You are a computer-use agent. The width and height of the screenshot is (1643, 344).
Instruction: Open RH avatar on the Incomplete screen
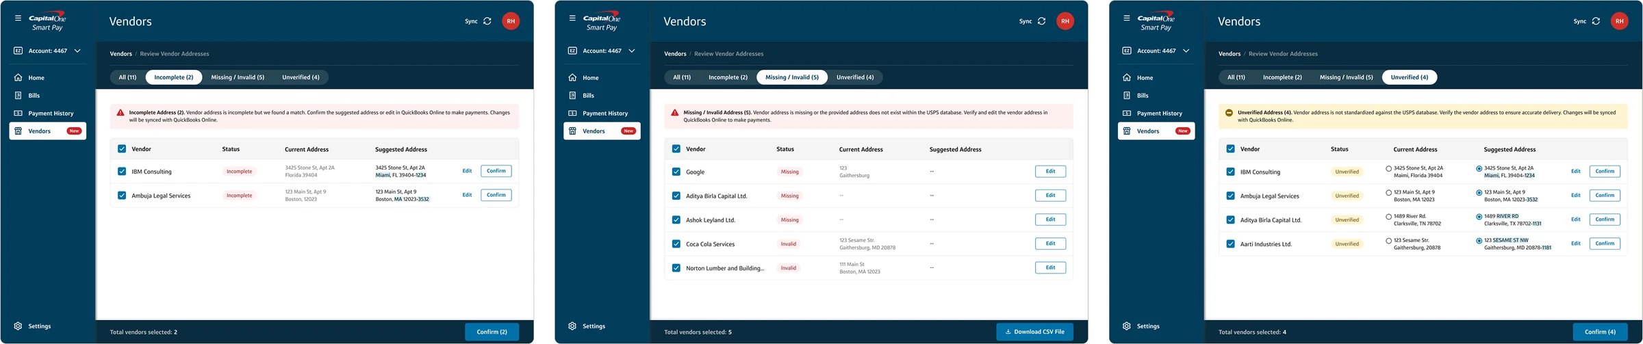pos(511,21)
